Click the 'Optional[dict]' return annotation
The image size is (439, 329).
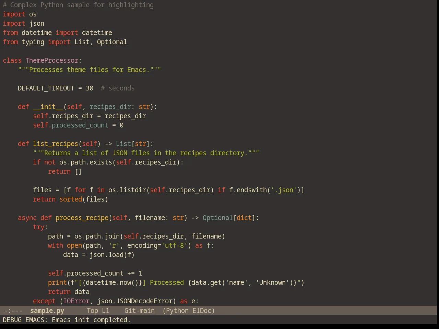pyautogui.click(x=229, y=218)
